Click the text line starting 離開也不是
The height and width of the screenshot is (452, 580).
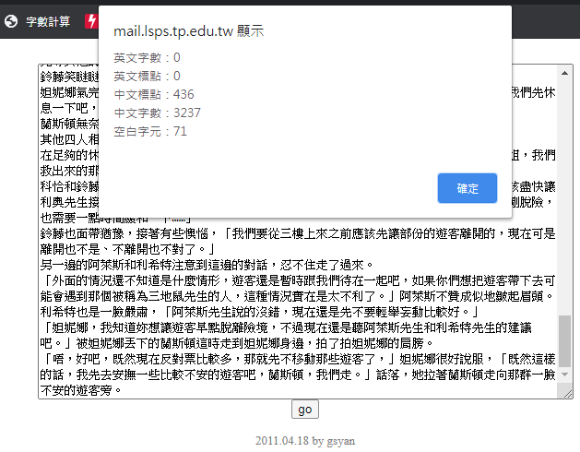click(x=127, y=249)
